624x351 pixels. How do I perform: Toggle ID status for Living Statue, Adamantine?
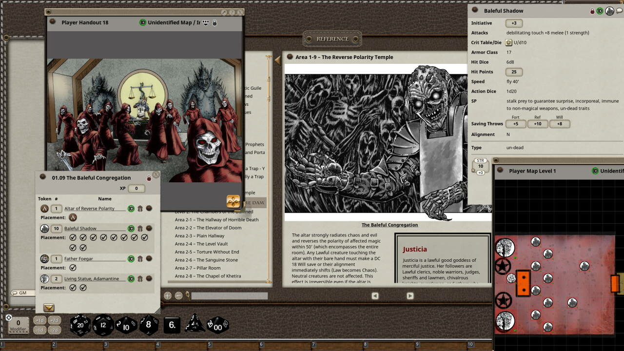tap(131, 279)
